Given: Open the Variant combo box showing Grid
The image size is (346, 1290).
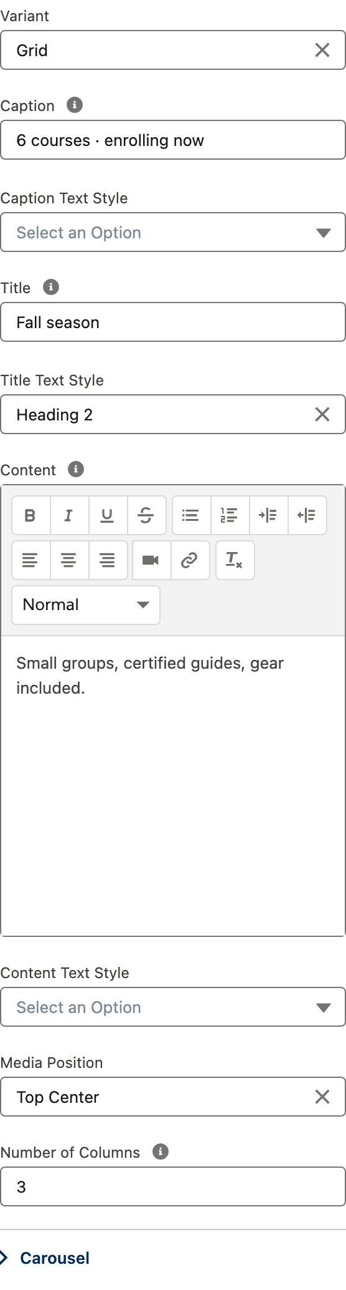Looking at the screenshot, I should (173, 50).
